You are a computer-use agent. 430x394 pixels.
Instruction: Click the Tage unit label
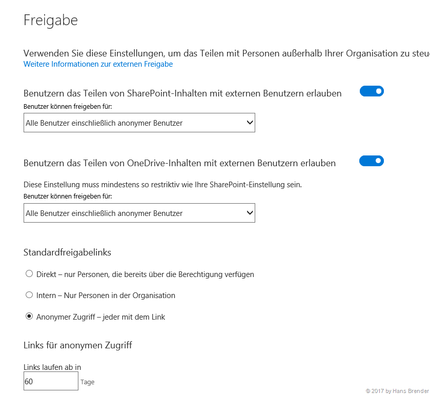pyautogui.click(x=88, y=382)
